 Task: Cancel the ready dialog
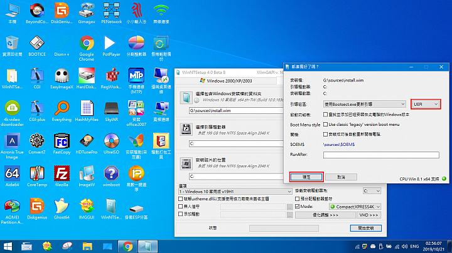[341, 177]
